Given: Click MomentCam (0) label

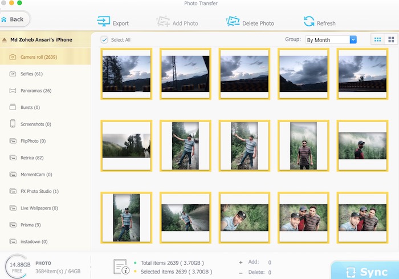Looking at the screenshot, I should coord(36,175).
